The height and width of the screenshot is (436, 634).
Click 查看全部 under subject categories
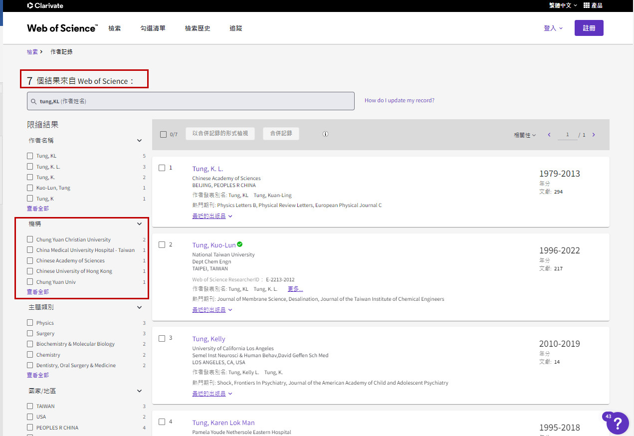(38, 375)
